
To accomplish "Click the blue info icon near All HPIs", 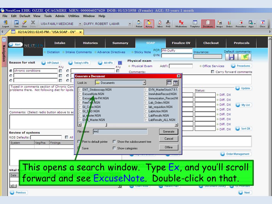I will 120,63.
